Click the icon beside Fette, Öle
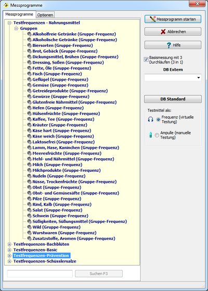This screenshot has height=291, width=208. tap(29, 68)
